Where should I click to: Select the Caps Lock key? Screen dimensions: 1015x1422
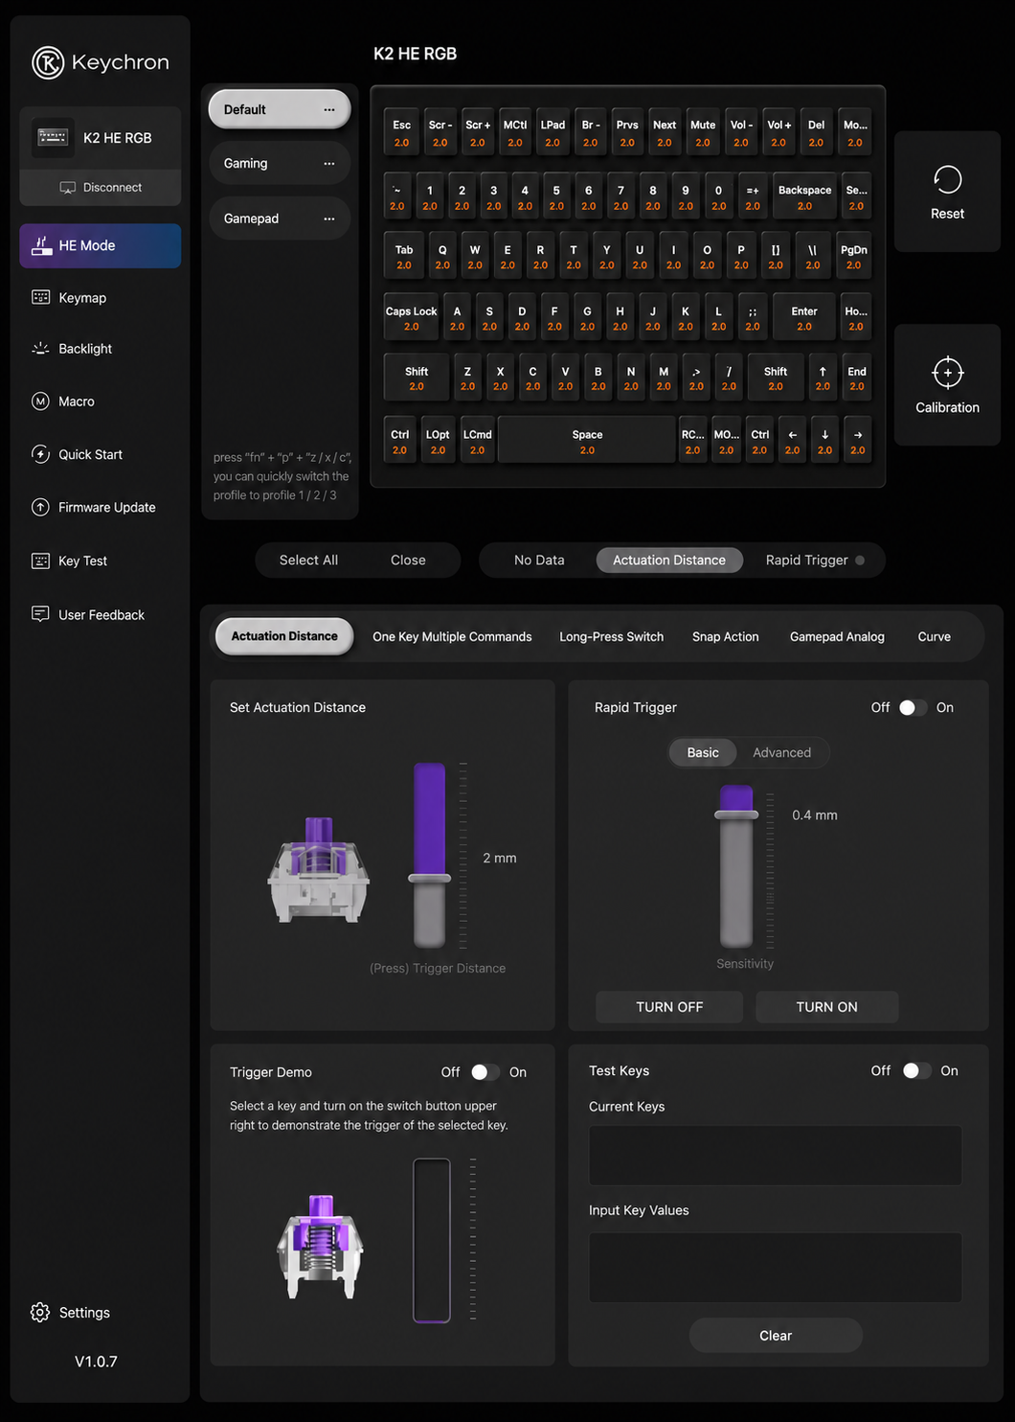pos(411,318)
